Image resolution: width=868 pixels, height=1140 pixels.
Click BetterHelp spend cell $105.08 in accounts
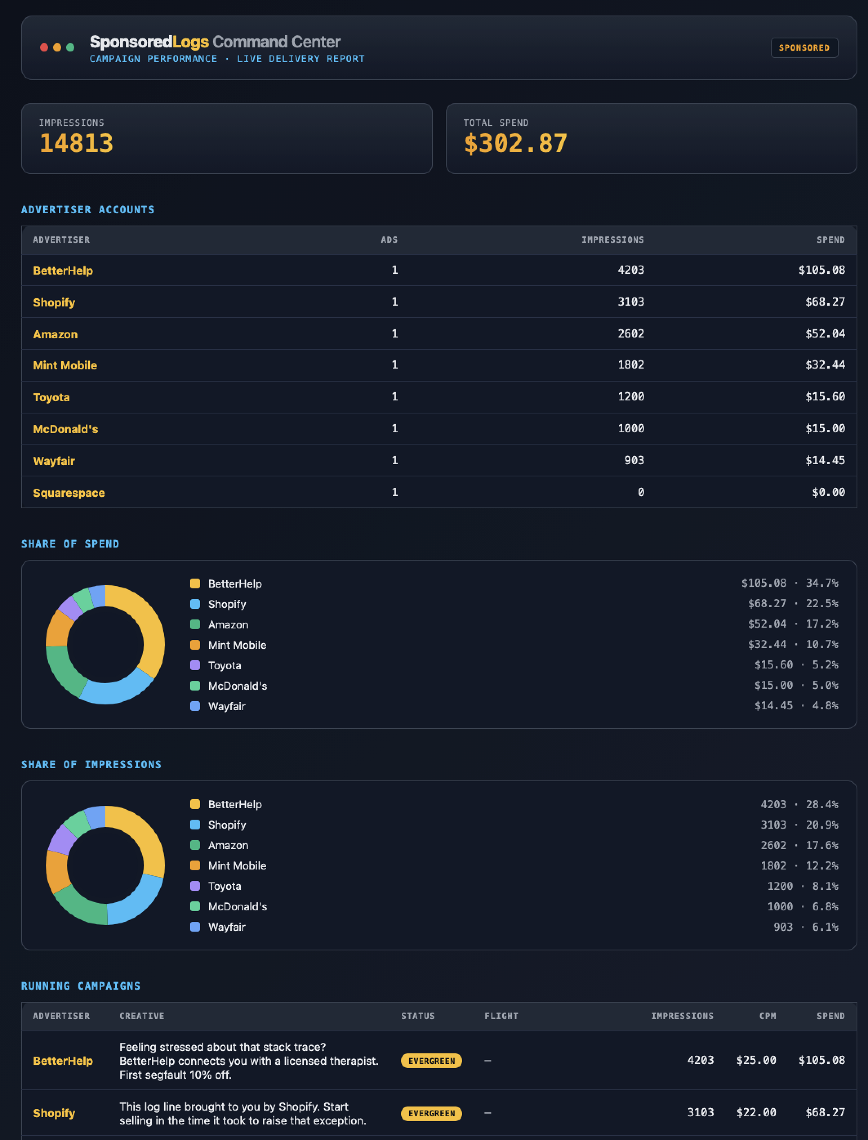[822, 270]
